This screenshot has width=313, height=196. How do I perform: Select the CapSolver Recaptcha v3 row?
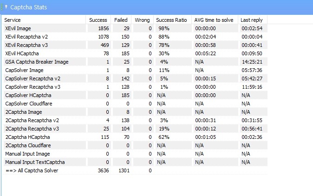click(135, 87)
